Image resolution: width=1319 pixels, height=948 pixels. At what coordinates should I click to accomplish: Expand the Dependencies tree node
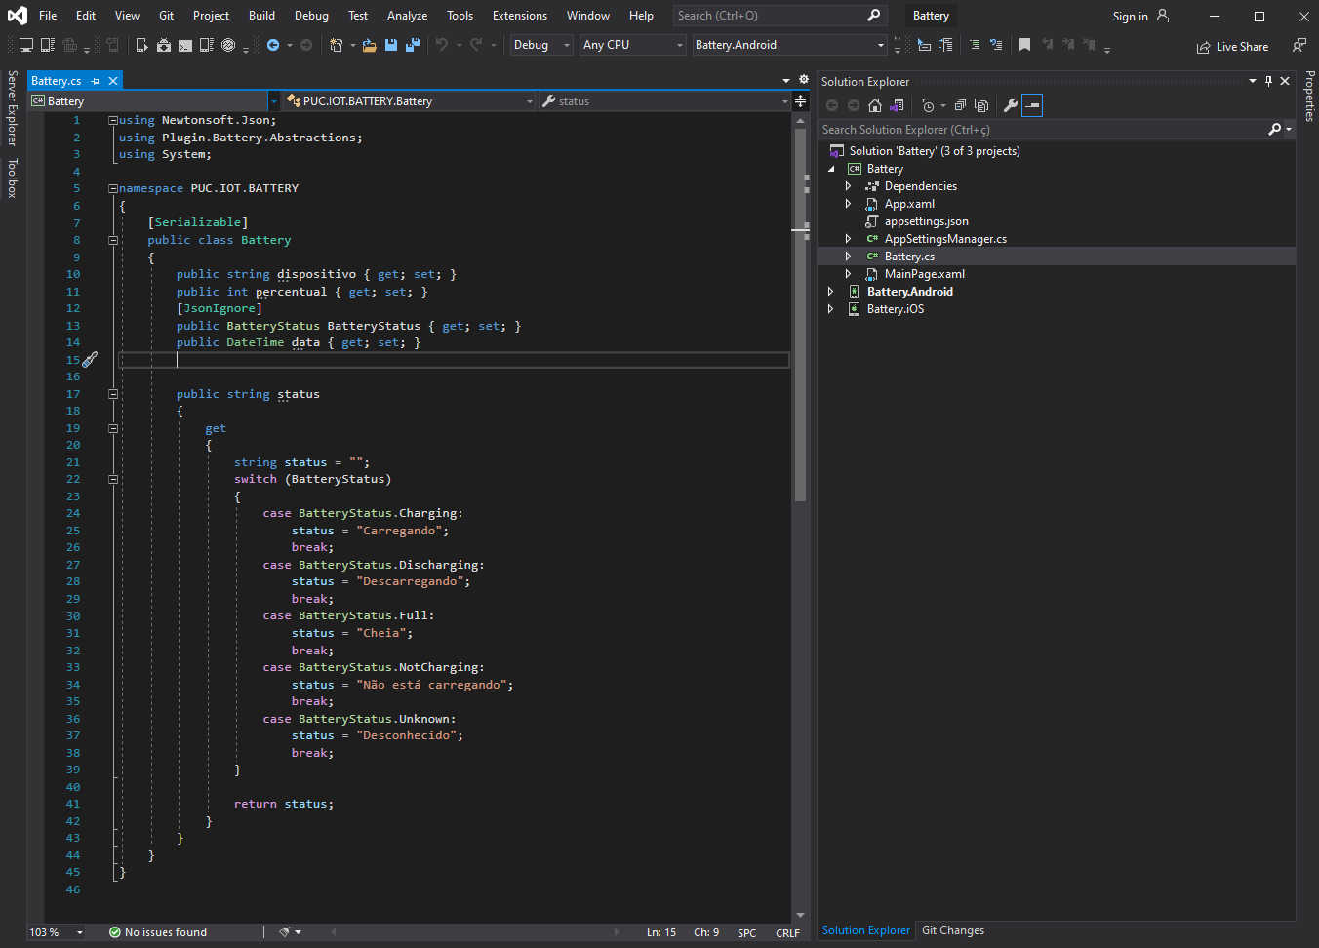848,186
